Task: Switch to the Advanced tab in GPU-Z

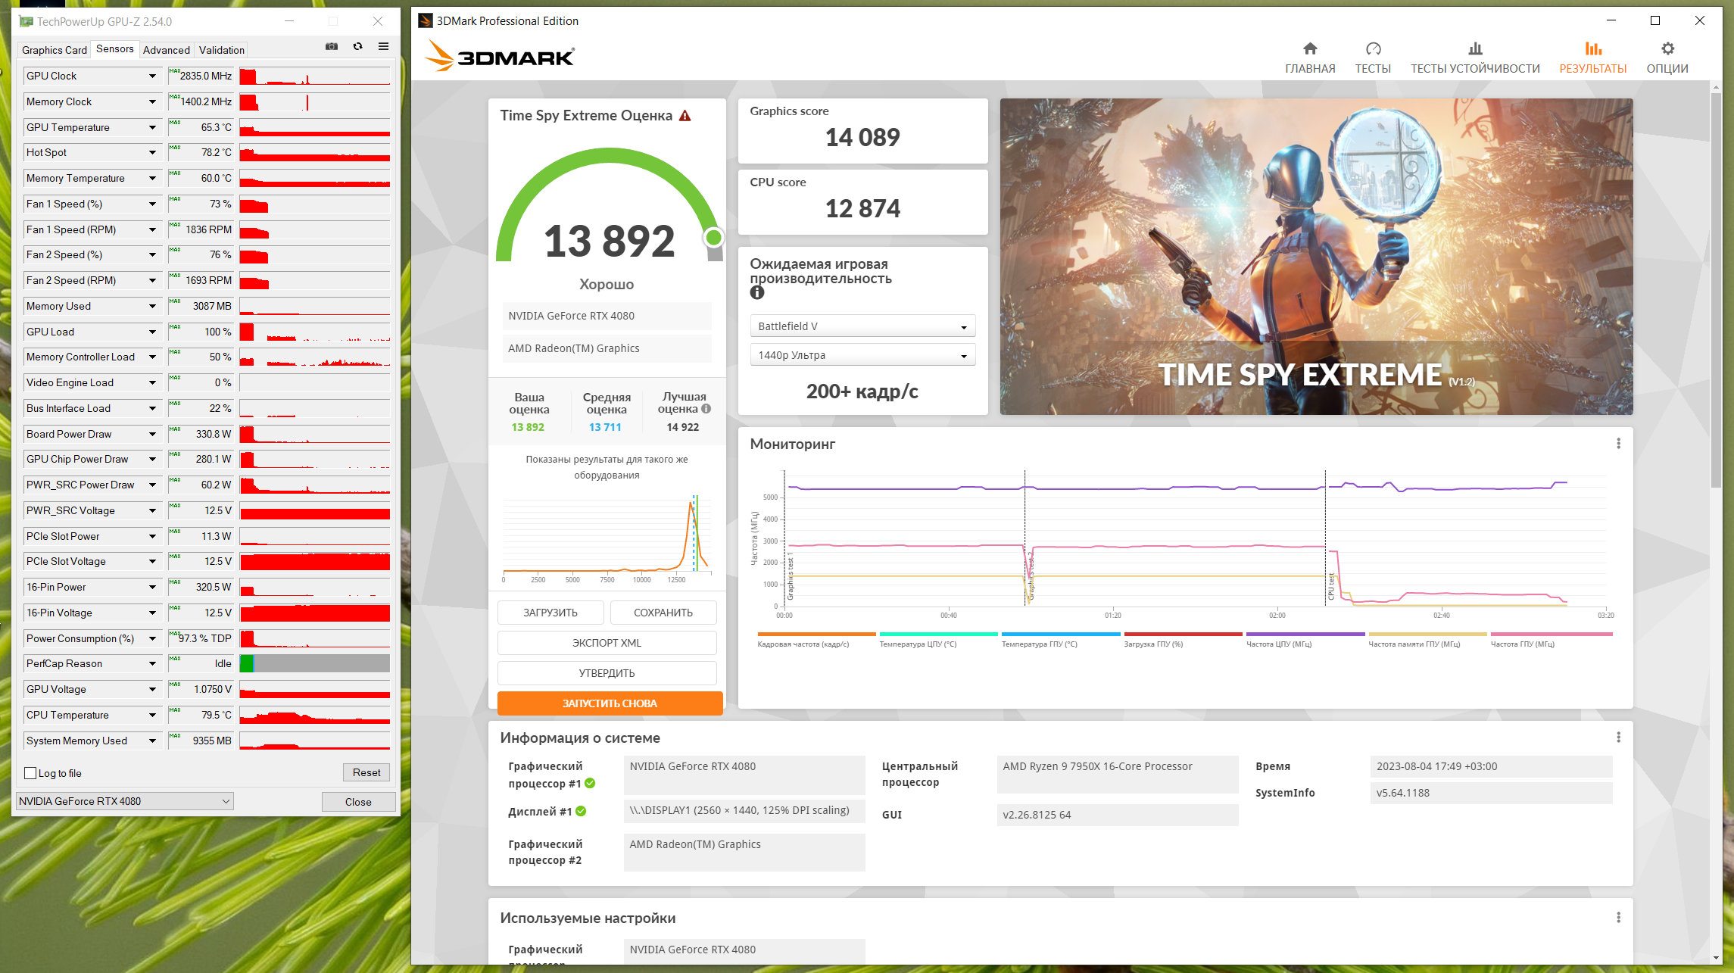Action: (x=166, y=50)
